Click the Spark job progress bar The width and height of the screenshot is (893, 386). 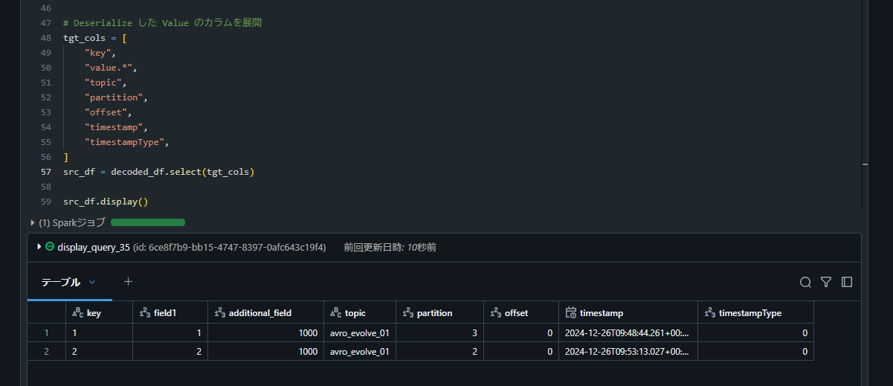tap(148, 222)
